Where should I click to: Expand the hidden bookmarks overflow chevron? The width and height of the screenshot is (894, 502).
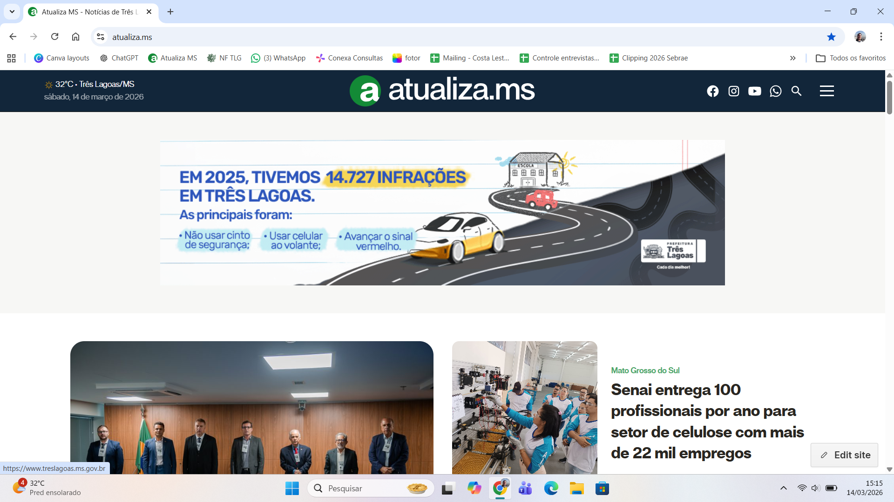click(792, 58)
